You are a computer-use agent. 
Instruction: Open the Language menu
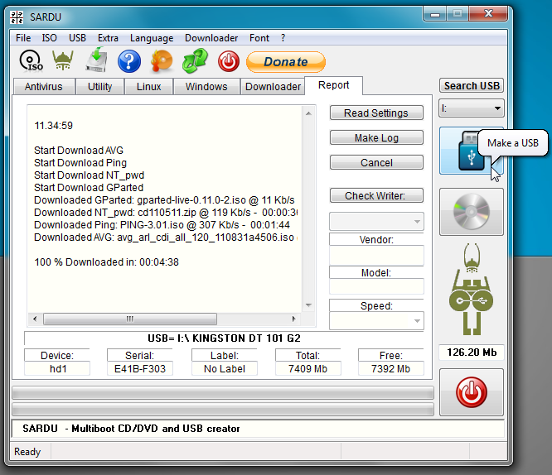coord(152,38)
